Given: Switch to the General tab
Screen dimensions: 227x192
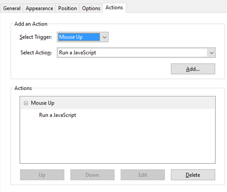Looking at the screenshot, I should (x=12, y=8).
